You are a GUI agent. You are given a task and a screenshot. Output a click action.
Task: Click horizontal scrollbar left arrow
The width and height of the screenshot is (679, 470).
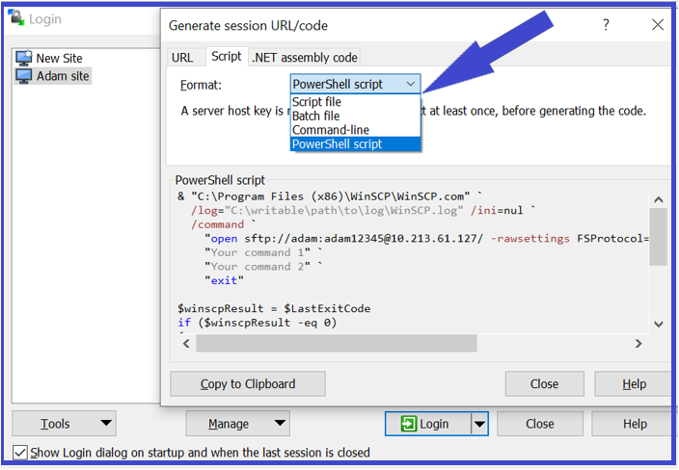(x=187, y=343)
